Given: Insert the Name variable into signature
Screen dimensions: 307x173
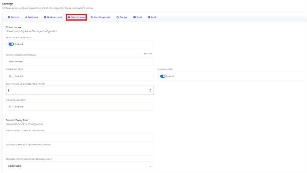Looking at the screenshot, I should [148, 53].
